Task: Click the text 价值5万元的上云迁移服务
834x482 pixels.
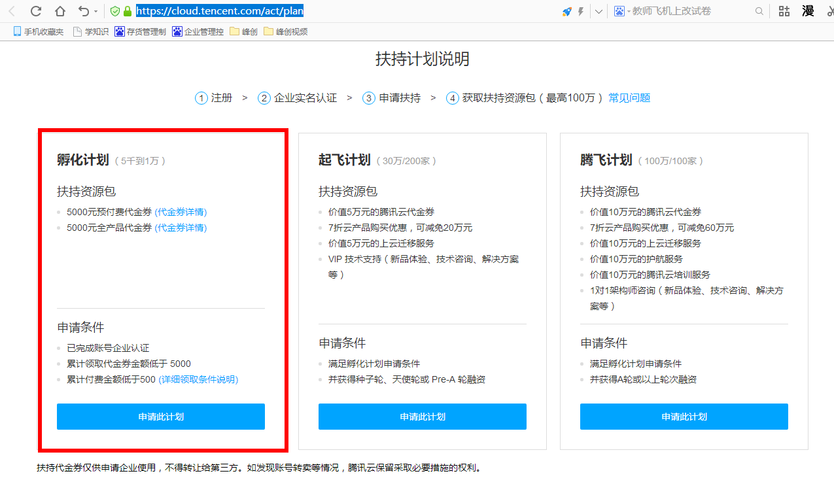Action: click(381, 243)
